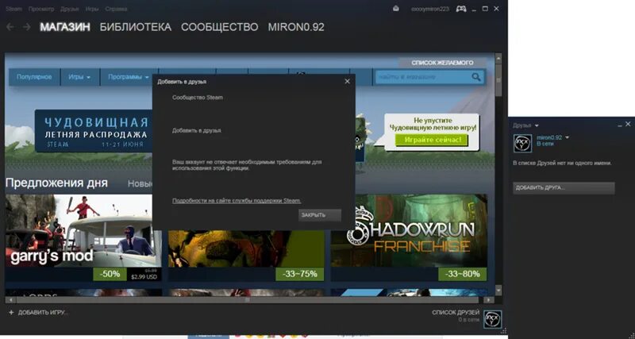The height and width of the screenshot is (339, 635).
Task: Click the account name in title bar
Action: click(x=429, y=9)
